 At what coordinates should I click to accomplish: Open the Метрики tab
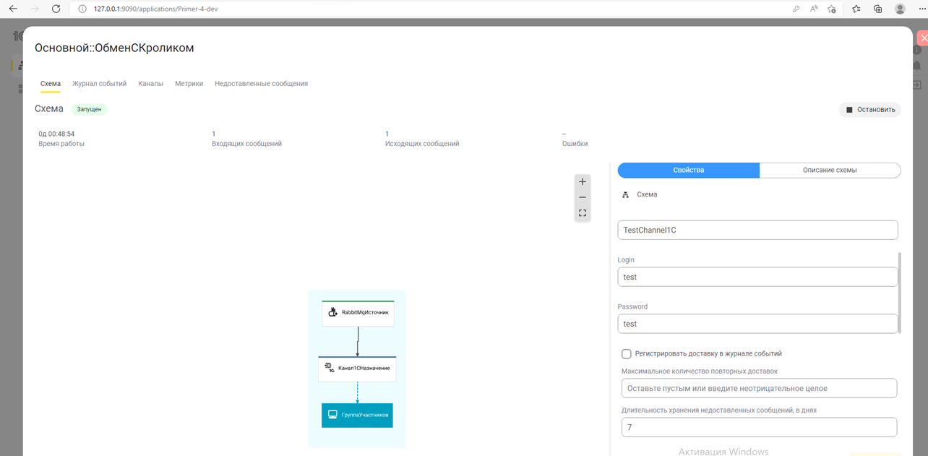point(189,84)
